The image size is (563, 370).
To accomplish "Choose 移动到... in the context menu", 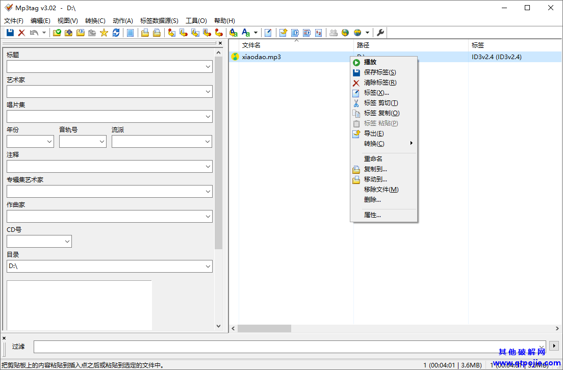I will pyautogui.click(x=383, y=179).
